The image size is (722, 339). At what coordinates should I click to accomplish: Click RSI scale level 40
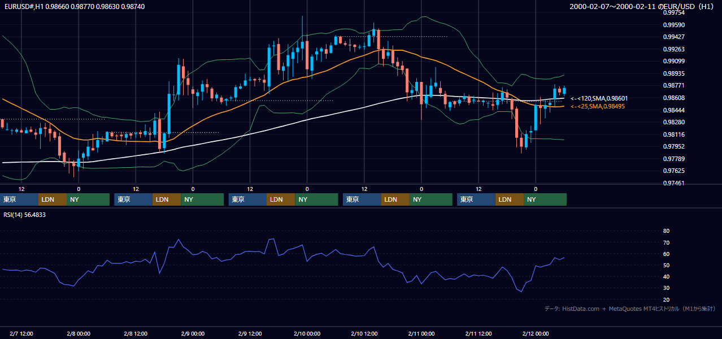tap(666, 277)
